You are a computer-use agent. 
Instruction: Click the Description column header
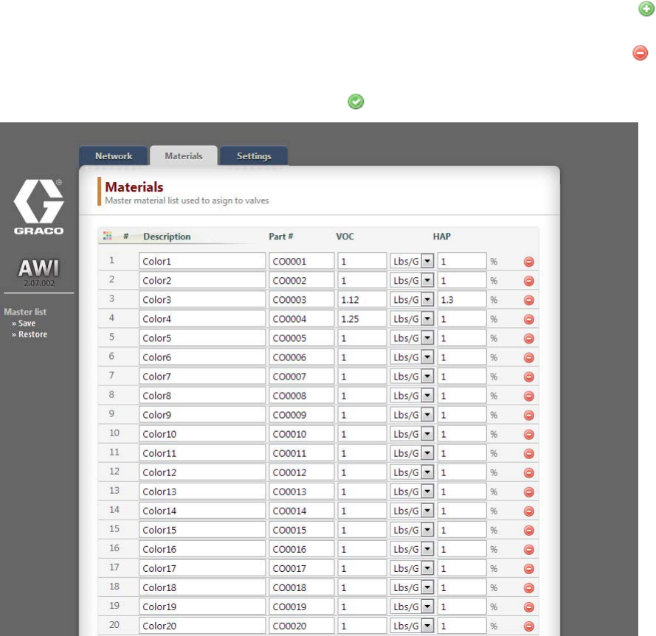point(167,237)
